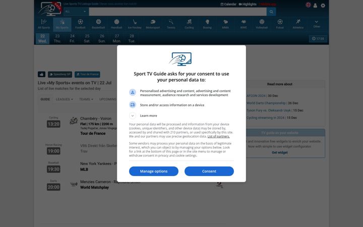
Task: Open the TEAMS dropdown
Action: click(86, 99)
